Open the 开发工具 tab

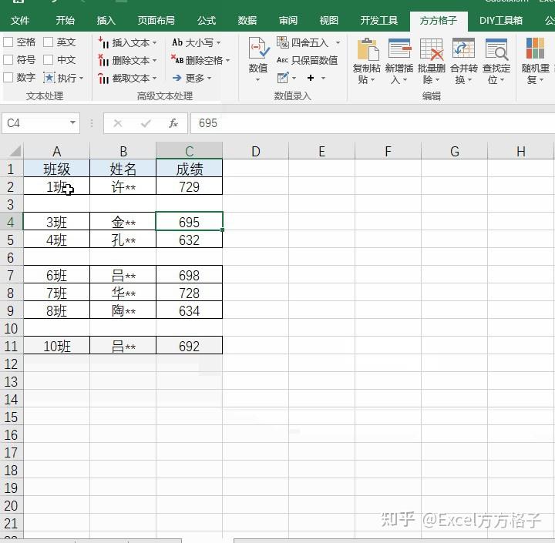point(379,21)
